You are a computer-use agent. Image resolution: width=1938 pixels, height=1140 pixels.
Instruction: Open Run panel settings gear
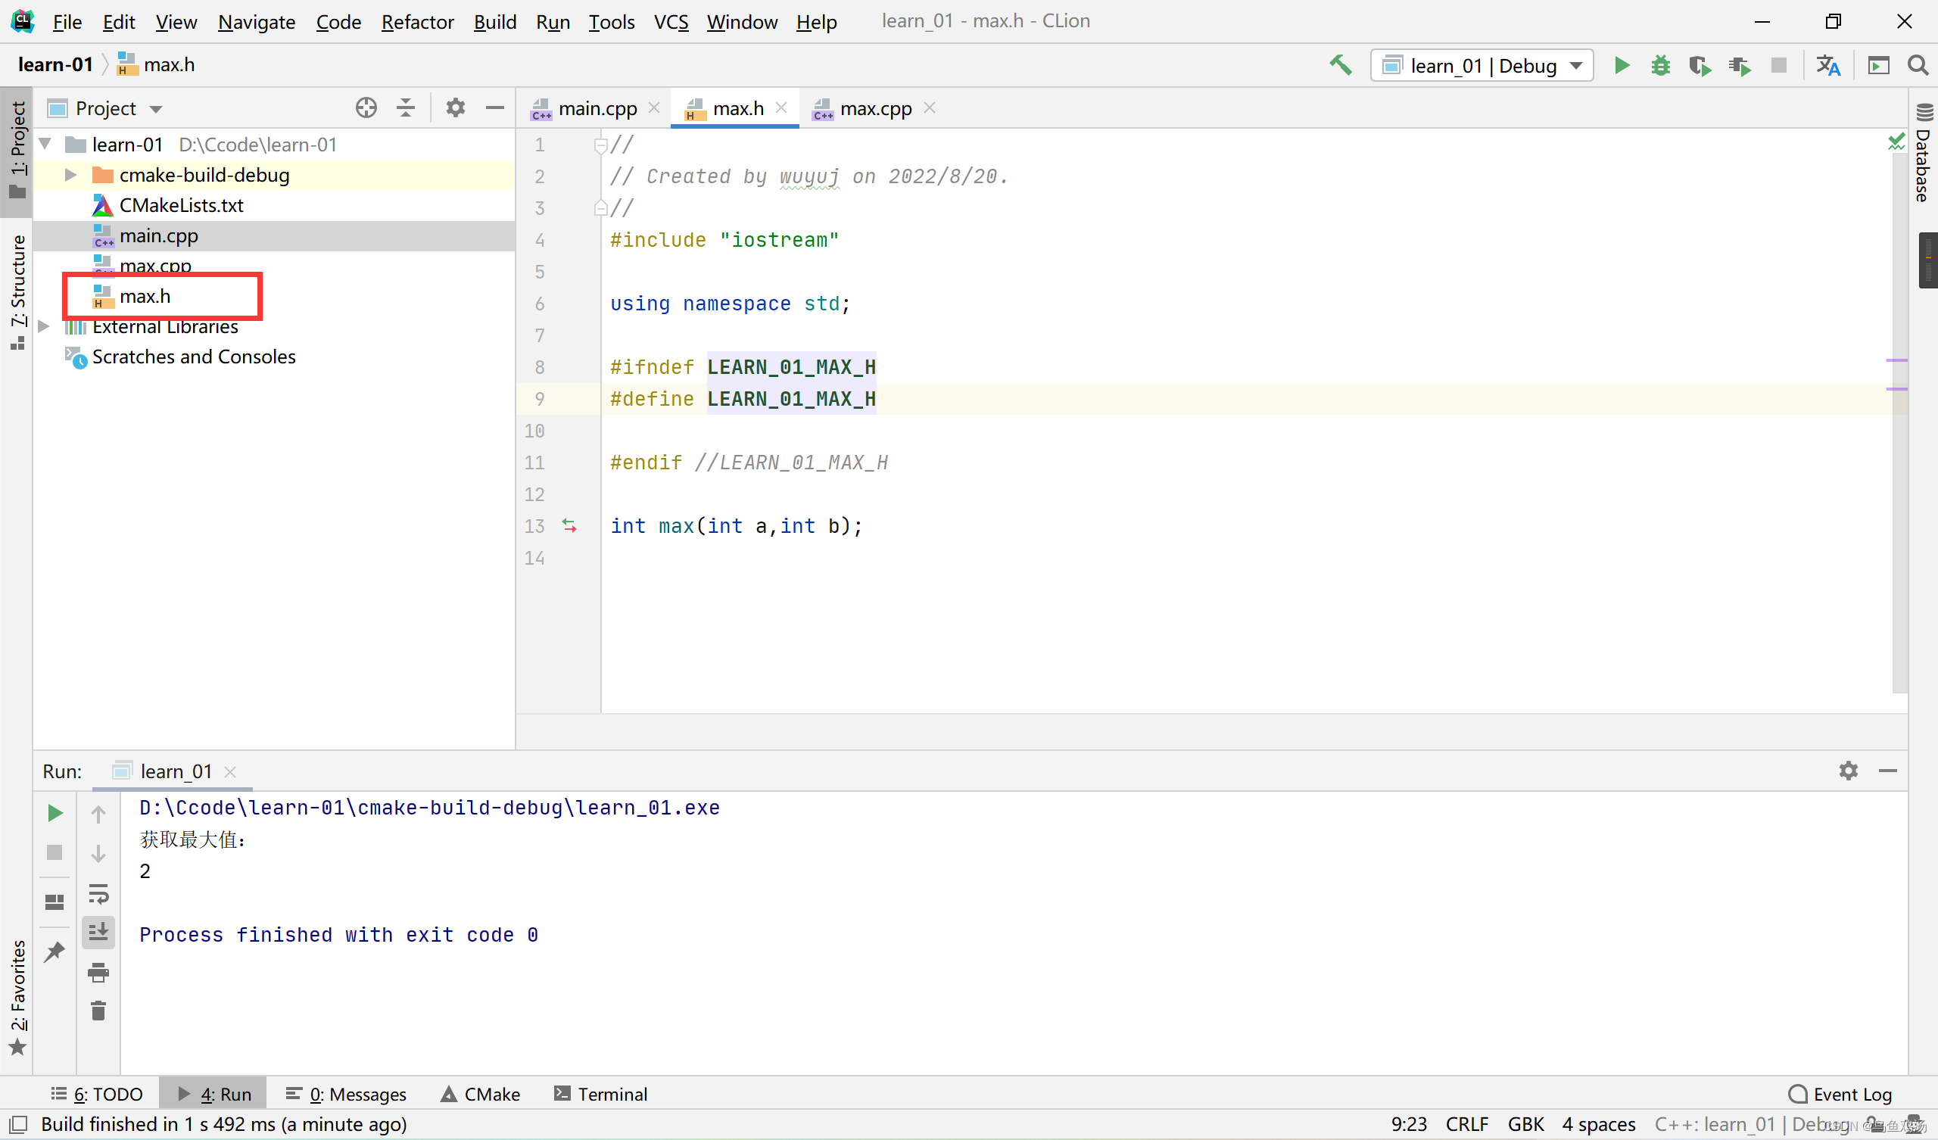point(1848,770)
